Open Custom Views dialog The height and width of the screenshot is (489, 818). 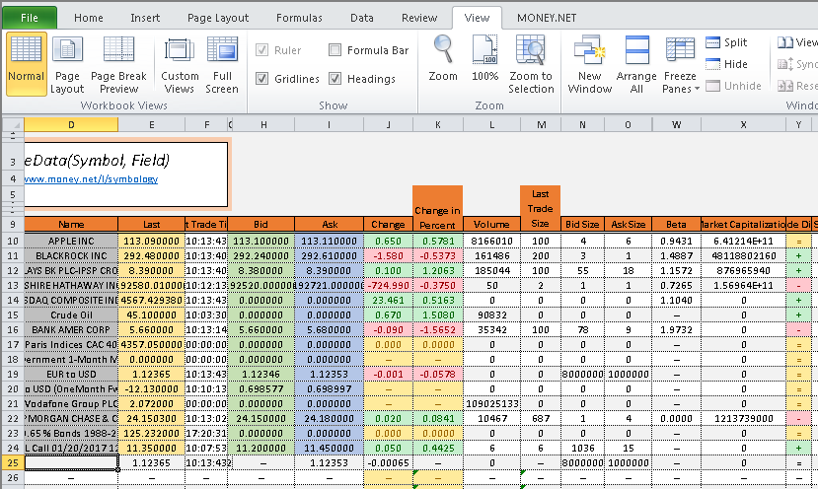180,65
